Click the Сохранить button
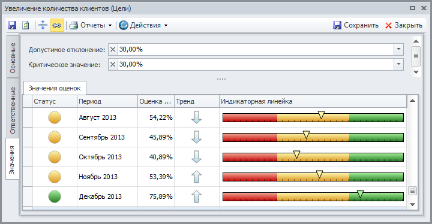The image size is (432, 224). point(356,25)
